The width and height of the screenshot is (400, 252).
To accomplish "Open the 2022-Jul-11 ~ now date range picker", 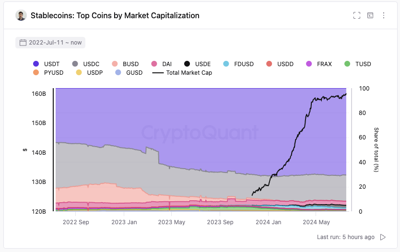I will 50,43.
